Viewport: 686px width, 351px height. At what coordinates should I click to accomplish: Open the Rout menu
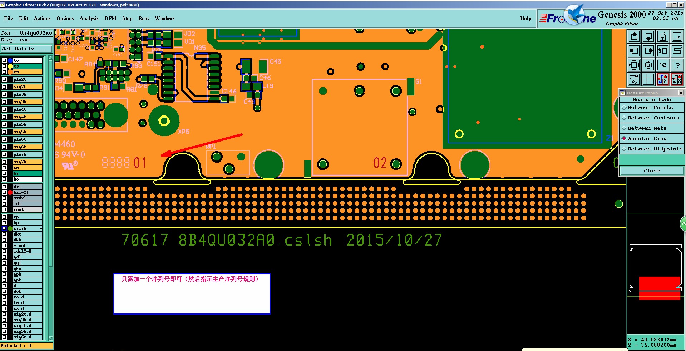[x=144, y=19]
